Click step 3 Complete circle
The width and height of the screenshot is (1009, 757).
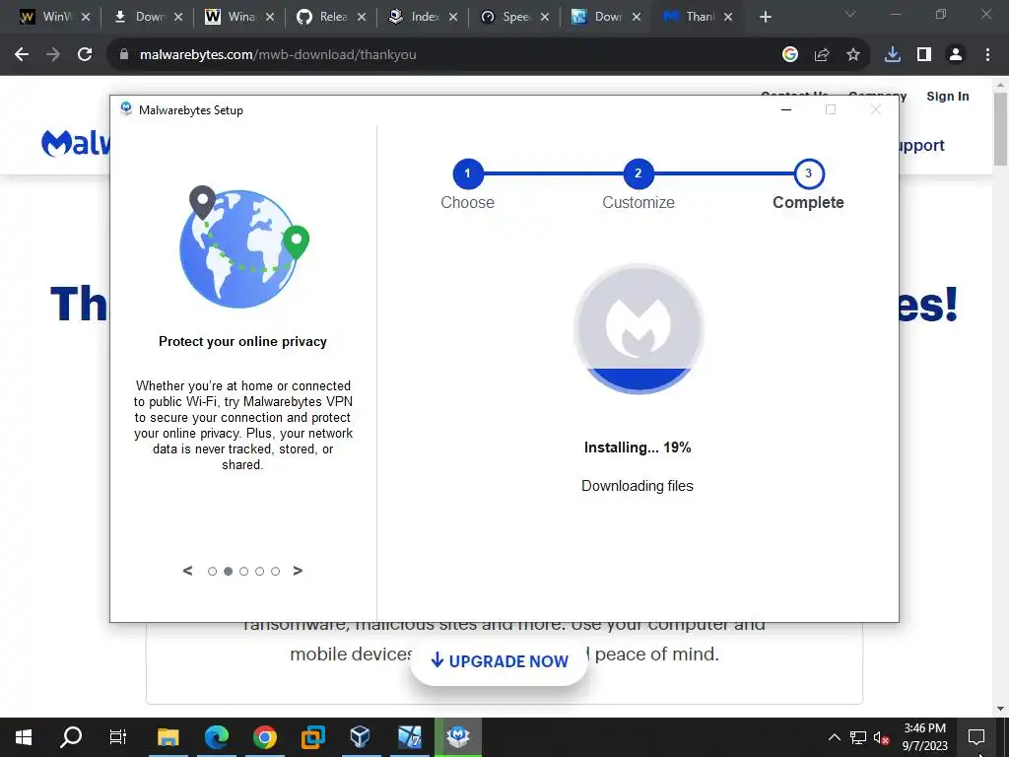point(809,173)
